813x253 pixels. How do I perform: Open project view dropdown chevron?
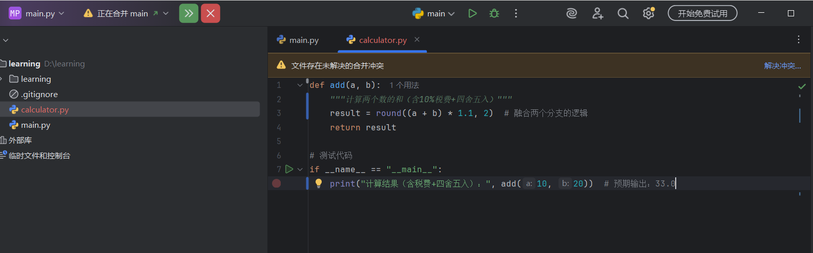(5, 40)
